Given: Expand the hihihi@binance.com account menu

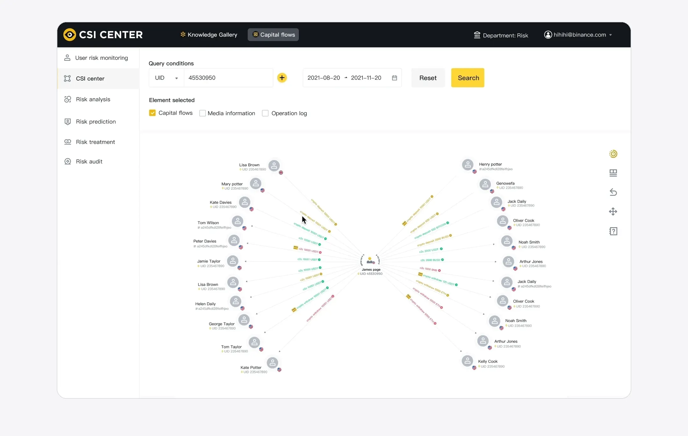Looking at the screenshot, I should point(578,35).
